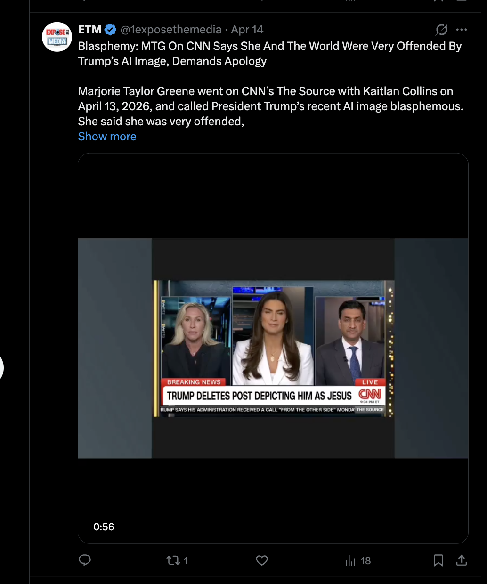
Task: Reply to the ETM post
Action: [85, 560]
